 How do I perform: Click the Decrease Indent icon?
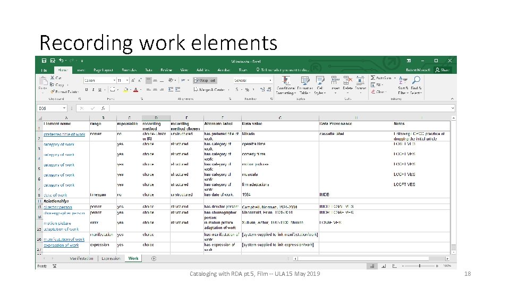point(171,89)
